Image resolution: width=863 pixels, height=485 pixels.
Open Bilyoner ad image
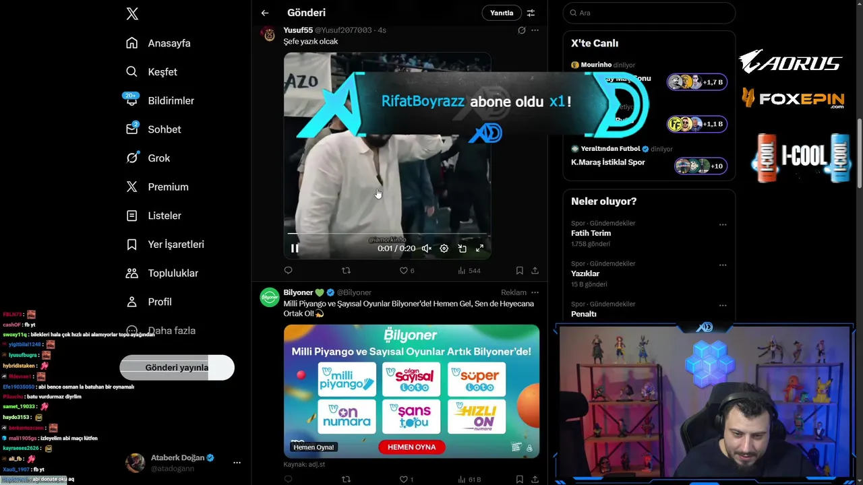point(411,391)
